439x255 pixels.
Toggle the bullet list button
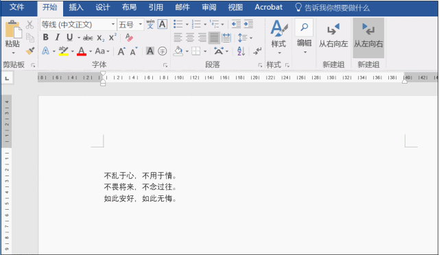click(x=178, y=24)
